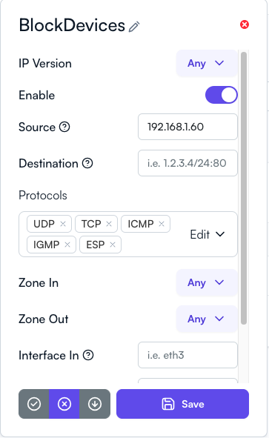Screen dimensions: 269x438
Task: Remove the ESP protocol tag
Action: [113, 245]
